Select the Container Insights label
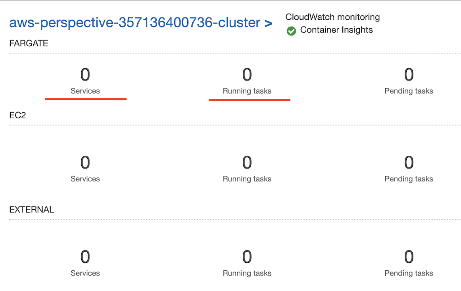The width and height of the screenshot is (461, 291). tap(336, 30)
